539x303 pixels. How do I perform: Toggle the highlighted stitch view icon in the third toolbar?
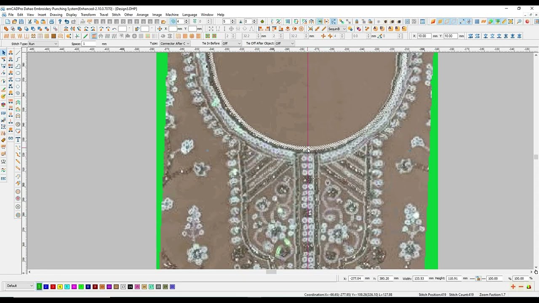click(x=94, y=36)
